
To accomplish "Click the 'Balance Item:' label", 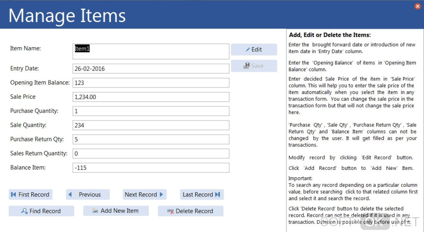I will point(28,167).
